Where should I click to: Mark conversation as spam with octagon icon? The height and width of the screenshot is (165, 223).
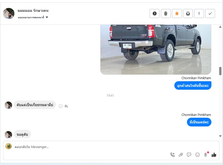155,14
